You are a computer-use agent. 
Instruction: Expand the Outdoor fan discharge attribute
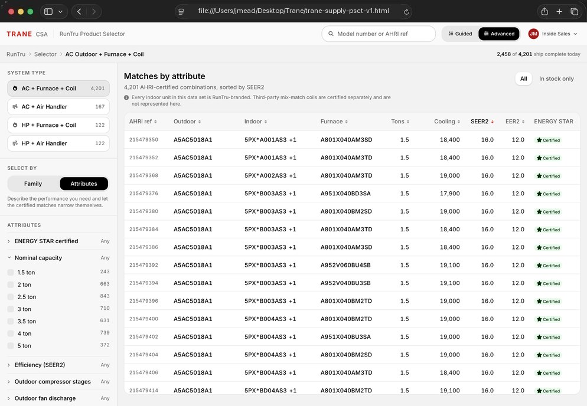(x=58, y=398)
